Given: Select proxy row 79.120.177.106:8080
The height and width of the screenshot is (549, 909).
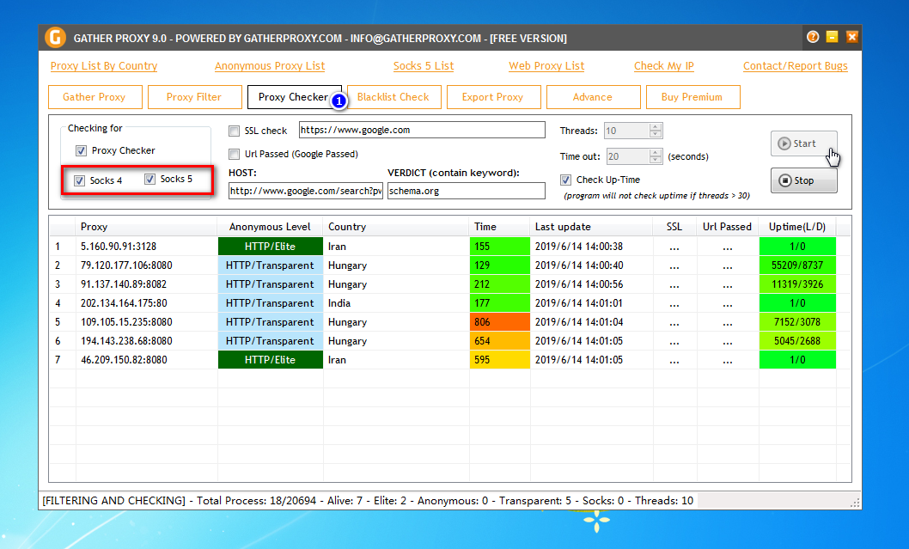Looking at the screenshot, I should coord(450,265).
